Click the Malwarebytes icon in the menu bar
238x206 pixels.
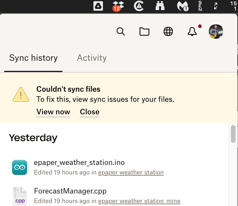[x=183, y=6]
